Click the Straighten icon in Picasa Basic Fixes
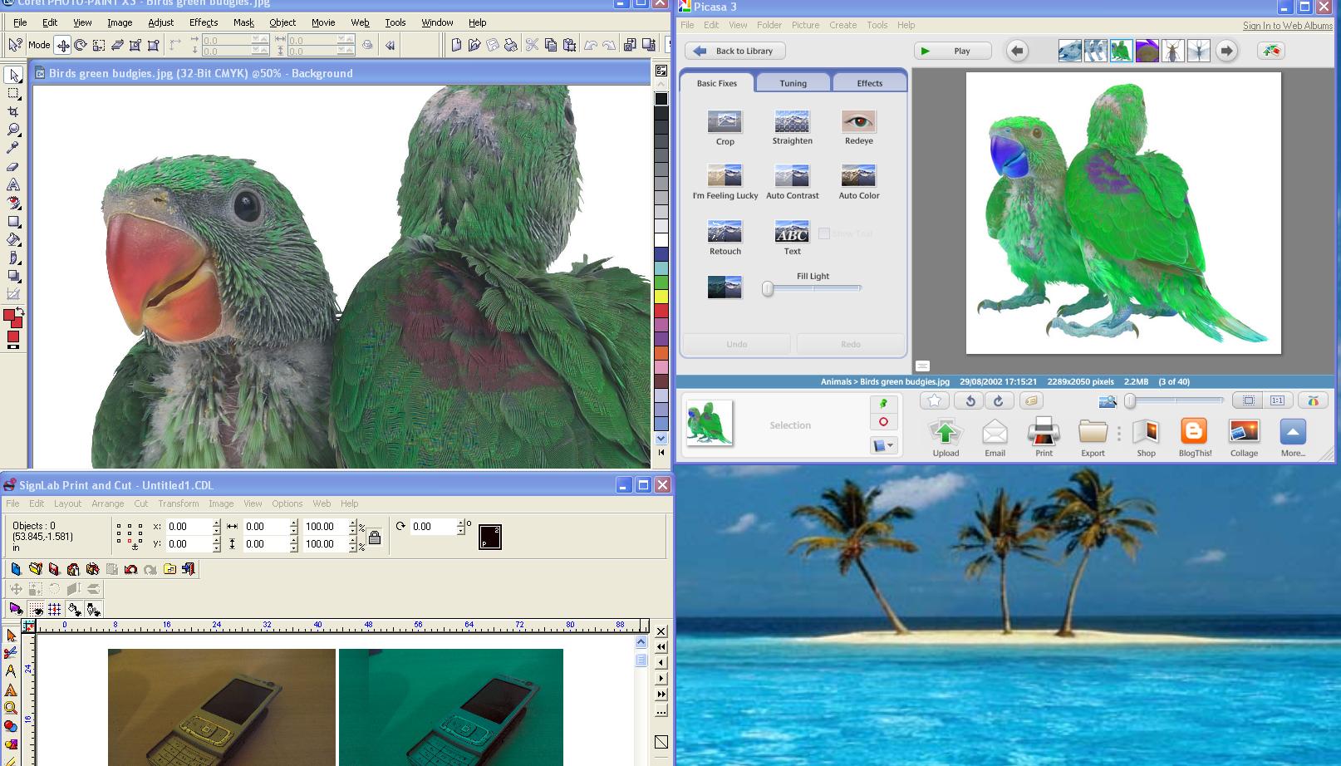Screen dimensions: 1341x766 (x=792, y=122)
